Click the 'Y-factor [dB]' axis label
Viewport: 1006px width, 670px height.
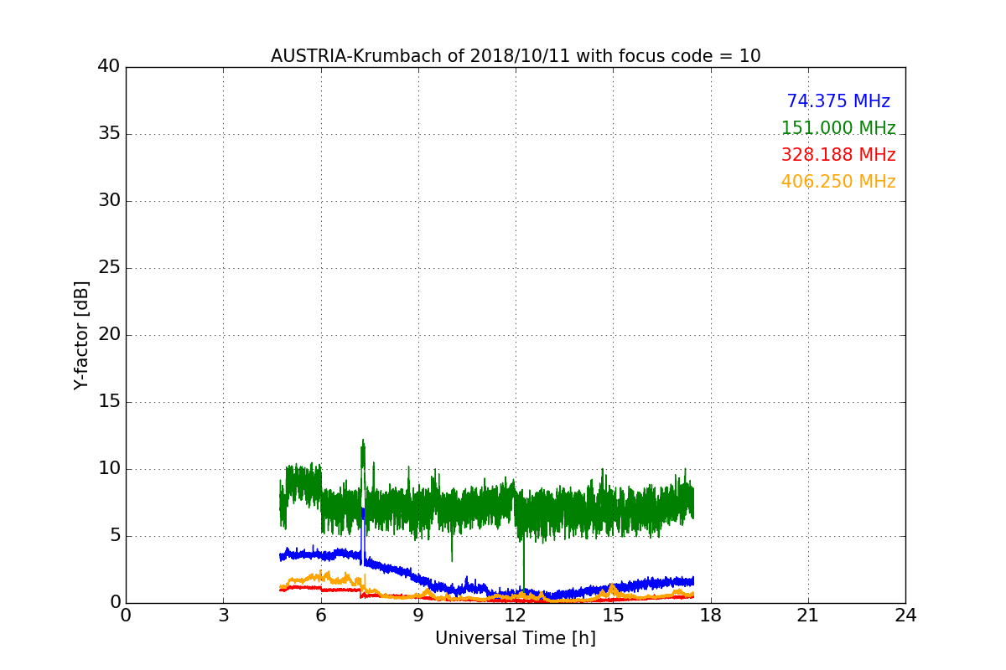81,335
